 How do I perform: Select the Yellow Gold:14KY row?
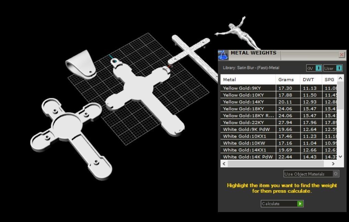[279, 102]
